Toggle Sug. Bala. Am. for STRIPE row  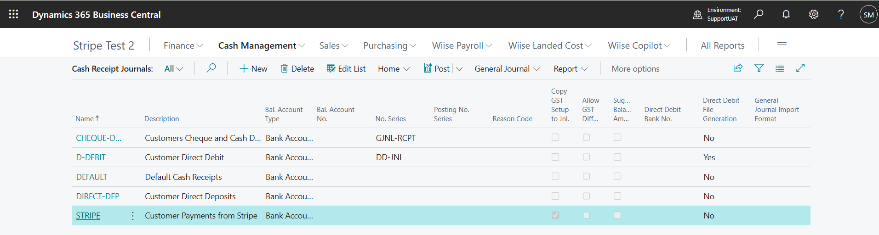tap(617, 215)
